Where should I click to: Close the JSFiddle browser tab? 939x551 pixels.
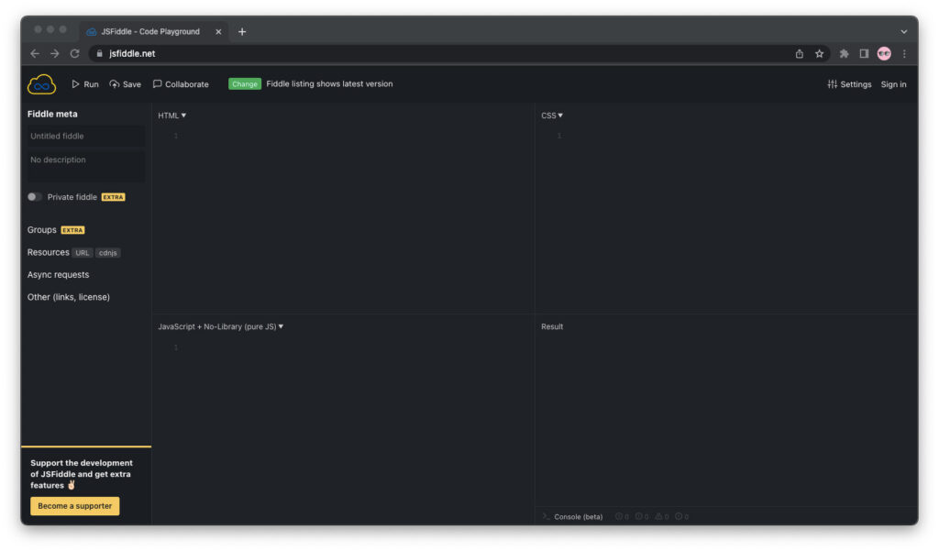click(x=218, y=32)
